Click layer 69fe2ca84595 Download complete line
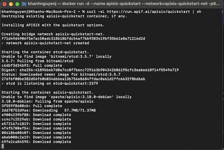 (36, 142)
